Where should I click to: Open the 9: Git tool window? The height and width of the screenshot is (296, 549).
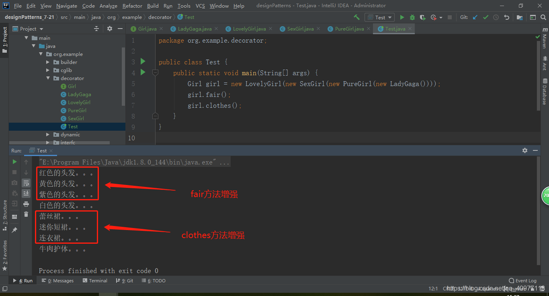124,281
